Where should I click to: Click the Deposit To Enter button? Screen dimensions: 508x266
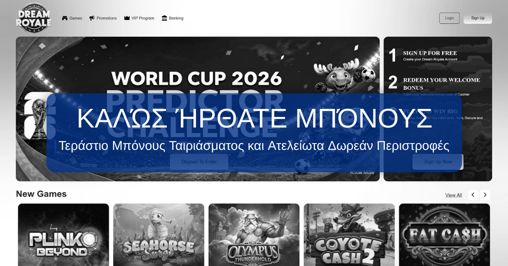[x=199, y=162]
